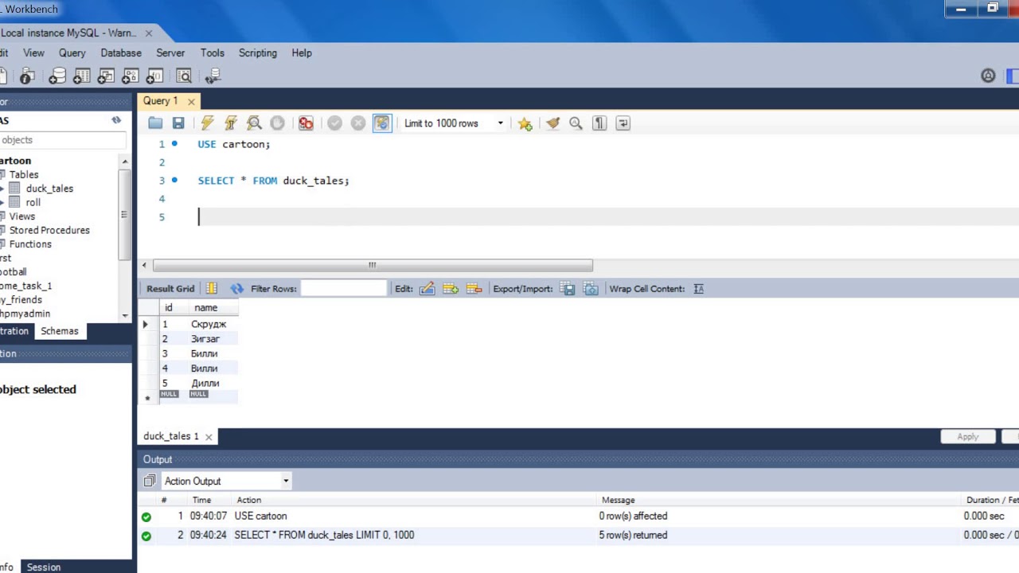This screenshot has width=1019, height=573.
Task: Save the script with the floppy icon
Action: [178, 123]
